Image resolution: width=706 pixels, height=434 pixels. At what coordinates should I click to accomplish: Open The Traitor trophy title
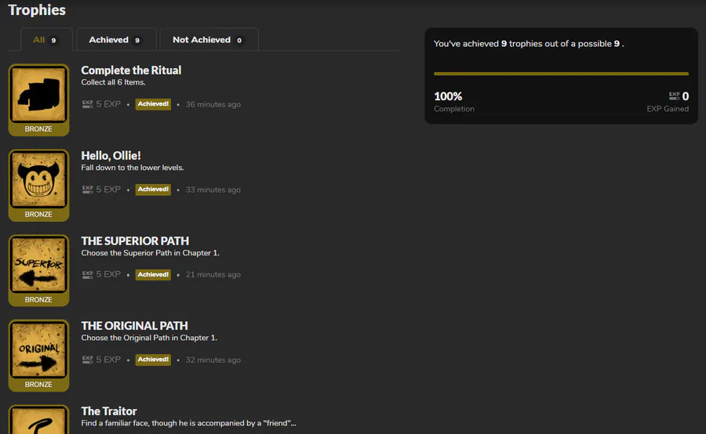(109, 411)
